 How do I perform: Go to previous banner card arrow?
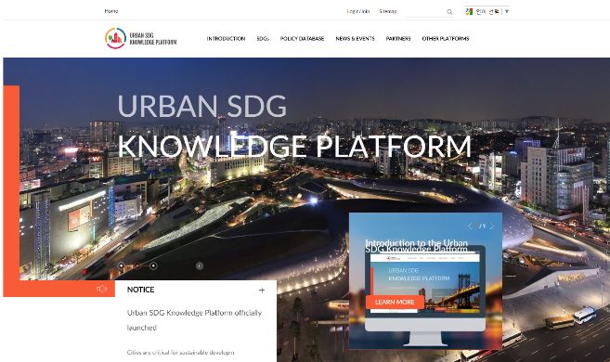pyautogui.click(x=470, y=226)
